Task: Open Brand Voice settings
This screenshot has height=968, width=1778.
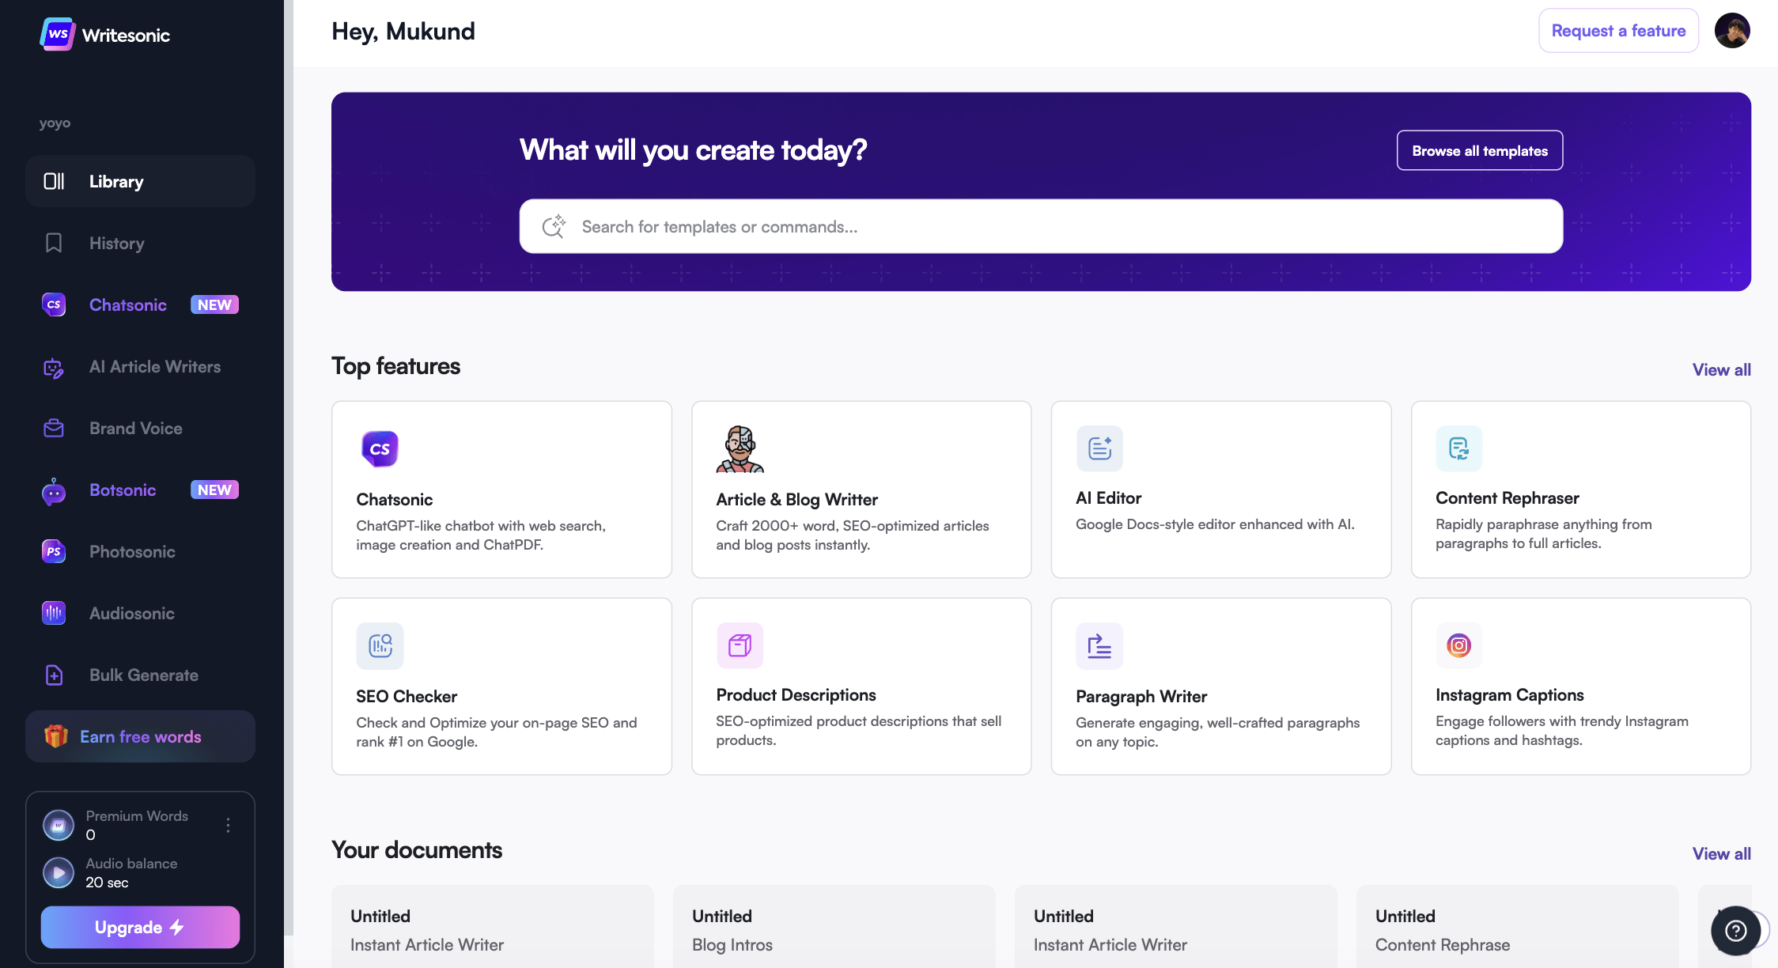Action: coord(134,428)
